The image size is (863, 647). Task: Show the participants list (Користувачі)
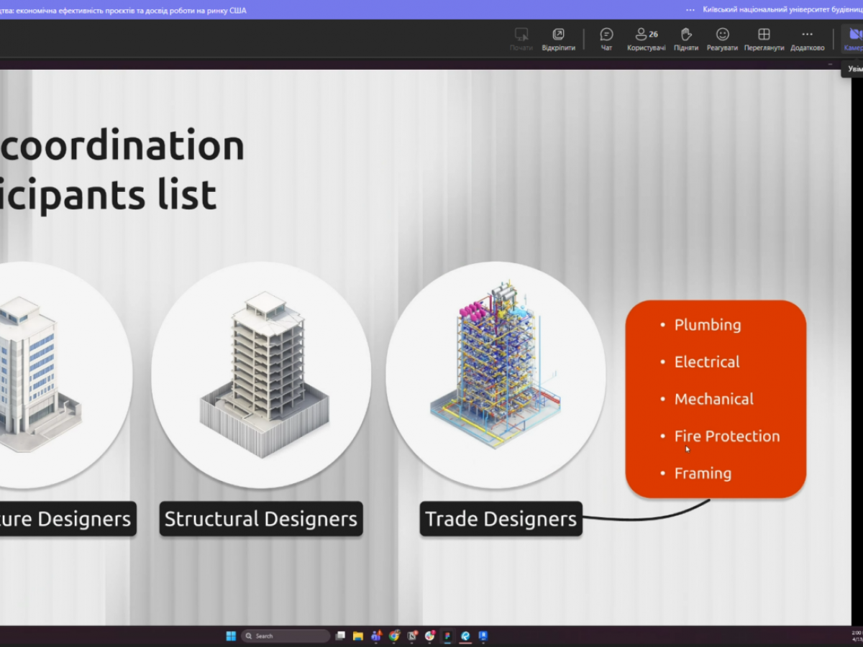point(646,39)
